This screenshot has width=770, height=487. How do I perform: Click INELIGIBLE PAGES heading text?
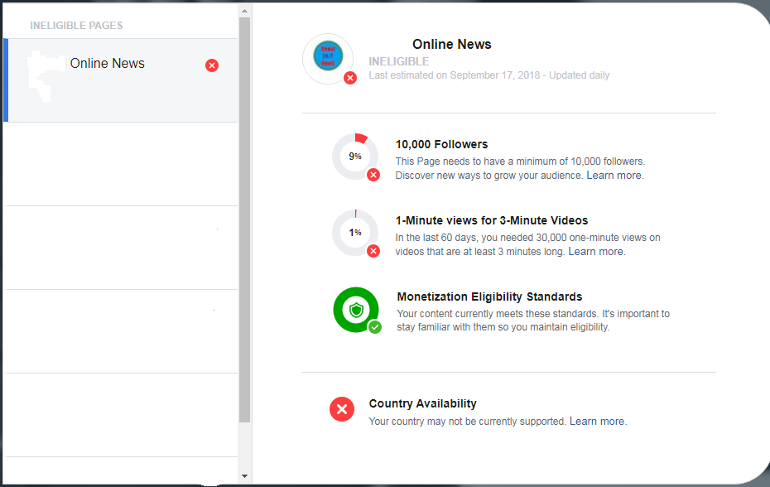pos(77,26)
